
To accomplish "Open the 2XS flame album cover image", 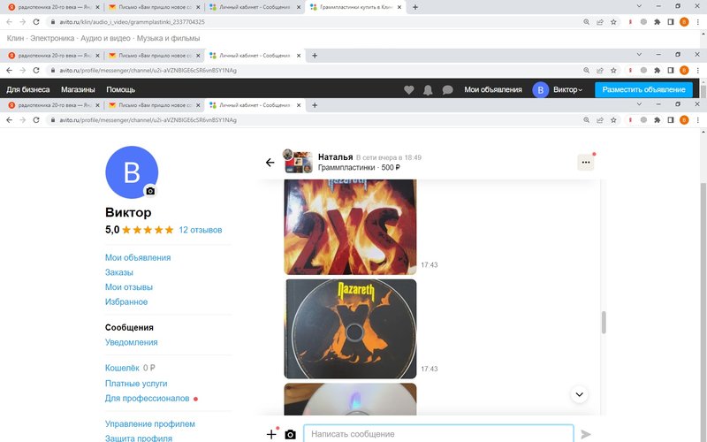I will tap(350, 227).
